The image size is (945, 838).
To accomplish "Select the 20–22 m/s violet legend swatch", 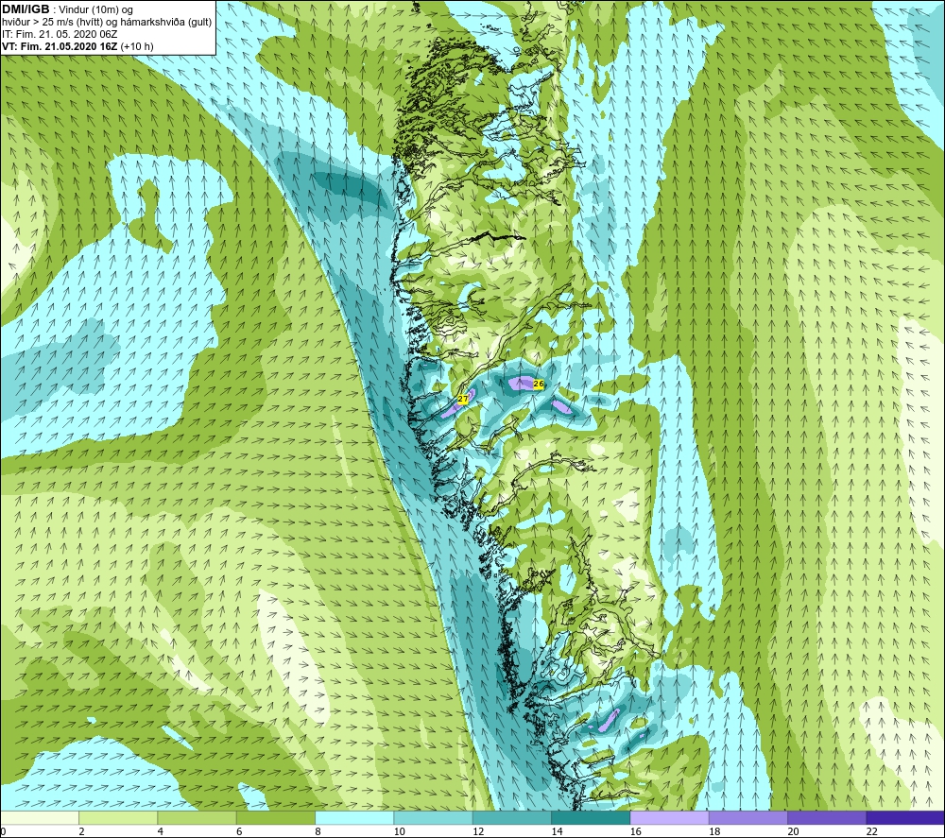I will click(x=826, y=817).
